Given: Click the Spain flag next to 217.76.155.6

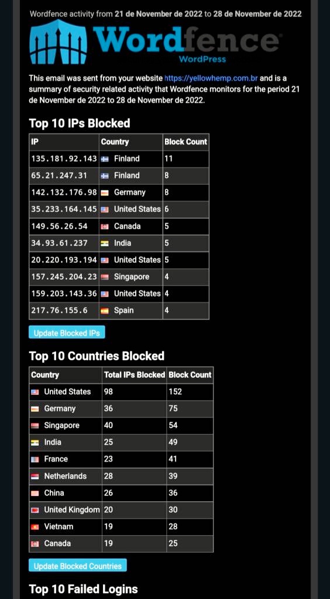Looking at the screenshot, I should coord(105,311).
